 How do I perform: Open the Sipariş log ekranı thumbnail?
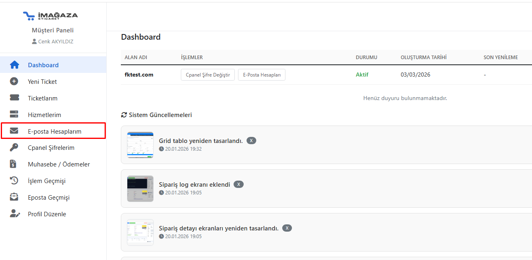140,188
